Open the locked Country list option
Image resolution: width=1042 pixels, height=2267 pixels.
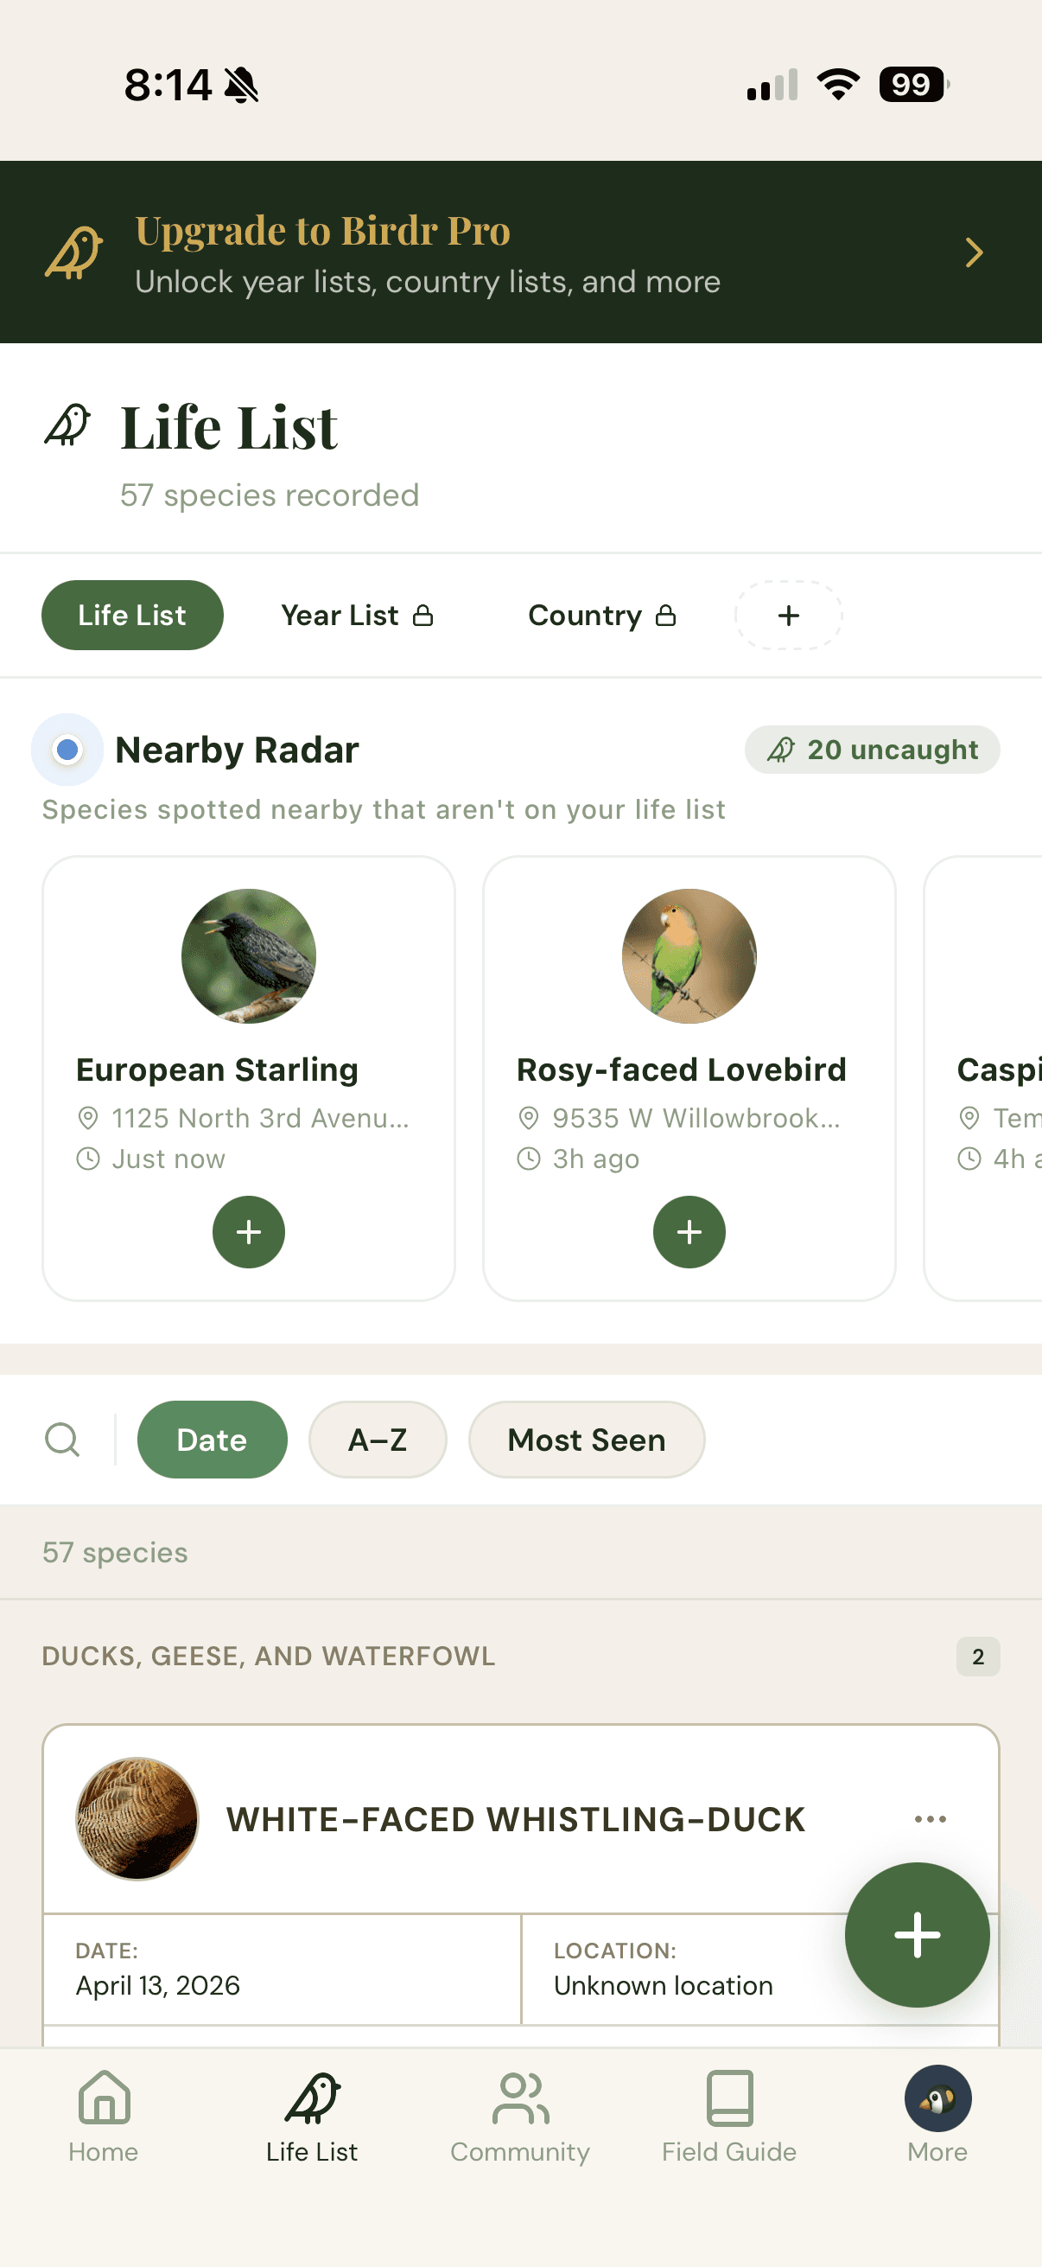601,615
